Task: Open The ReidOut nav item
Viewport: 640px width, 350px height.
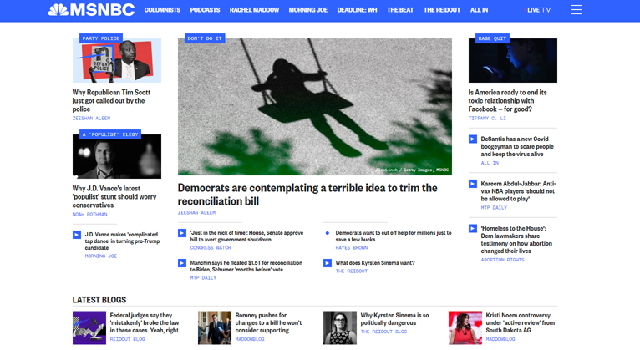Action: click(442, 10)
